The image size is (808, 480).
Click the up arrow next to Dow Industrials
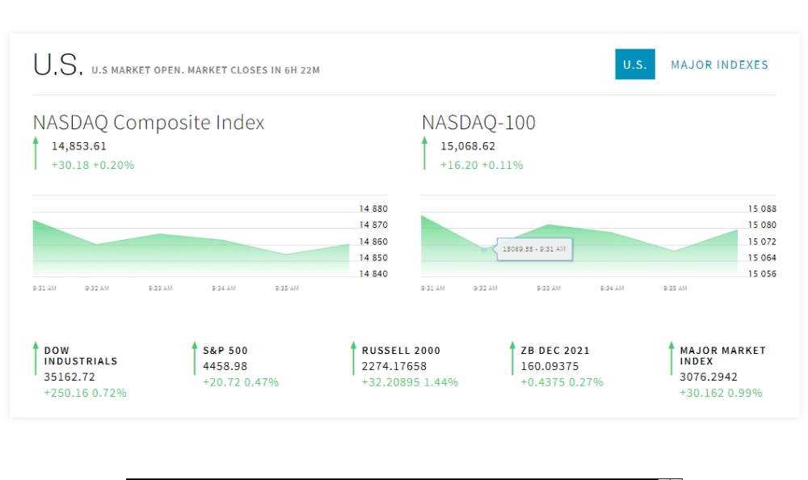click(36, 358)
